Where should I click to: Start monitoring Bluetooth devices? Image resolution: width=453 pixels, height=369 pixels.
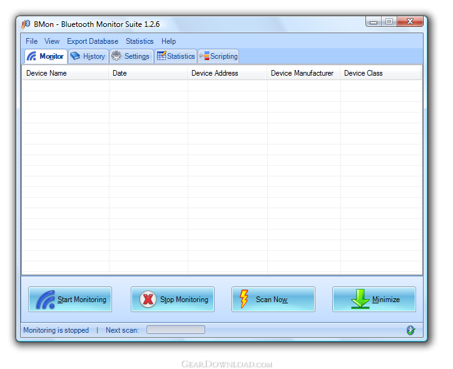tap(70, 300)
